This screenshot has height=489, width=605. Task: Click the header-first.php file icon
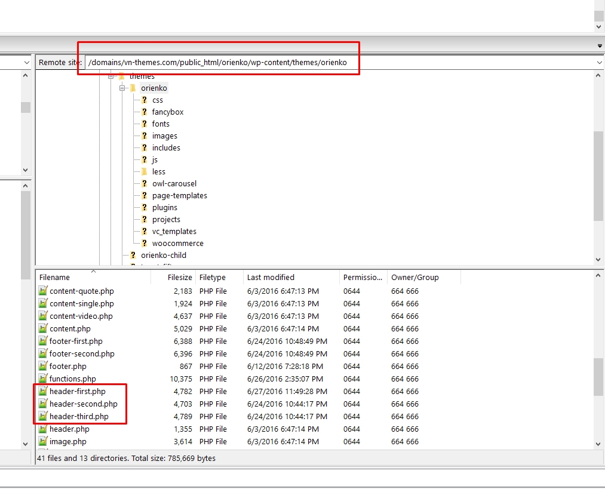tap(42, 392)
